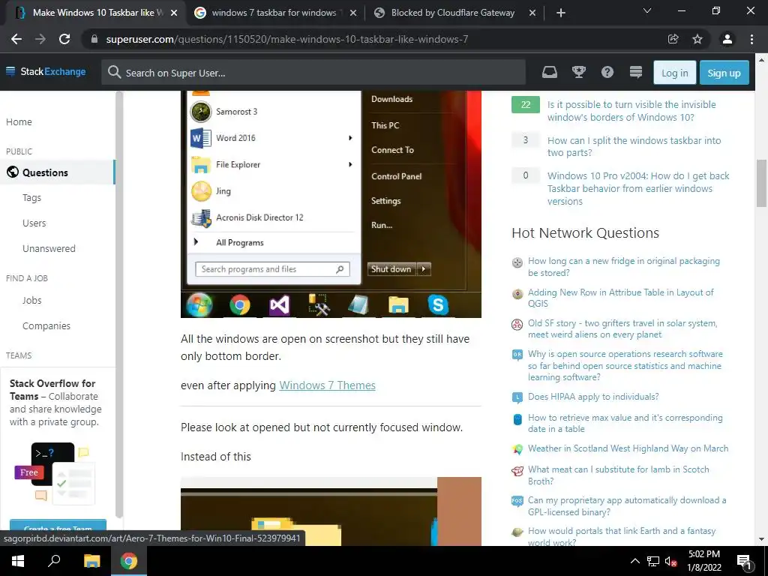
Task: Open Chrome three-dot menu
Action: coord(751,39)
